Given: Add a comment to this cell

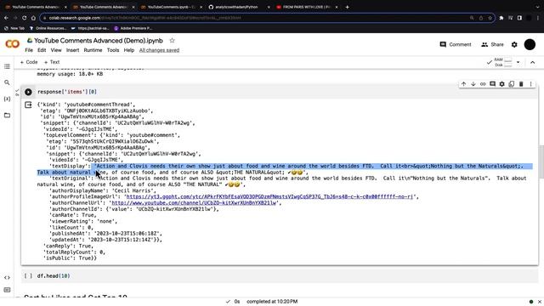Looking at the screenshot, I should pos(492,84).
